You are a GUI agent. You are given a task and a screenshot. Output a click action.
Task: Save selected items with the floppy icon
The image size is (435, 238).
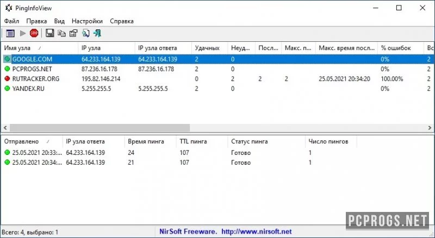click(x=49, y=33)
